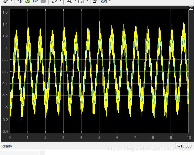The image size is (194, 155).
Task: Open the simulation stepping options icon
Action: pyautogui.click(x=20, y=1)
